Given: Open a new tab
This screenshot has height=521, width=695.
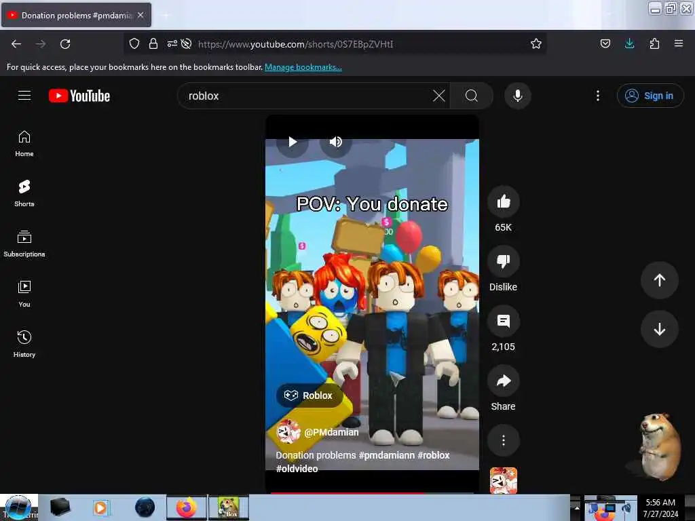Looking at the screenshot, I should (166, 15).
